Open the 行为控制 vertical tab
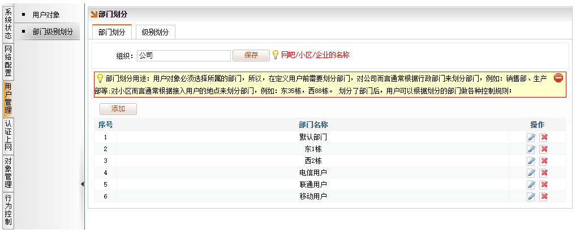This screenshot has width=576, height=230. 8,210
